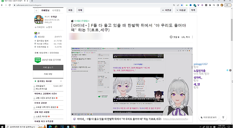Open Microsoft Edge from the taskbar
Image resolution: width=233 pixels, height=128 pixels.
pos(50,126)
